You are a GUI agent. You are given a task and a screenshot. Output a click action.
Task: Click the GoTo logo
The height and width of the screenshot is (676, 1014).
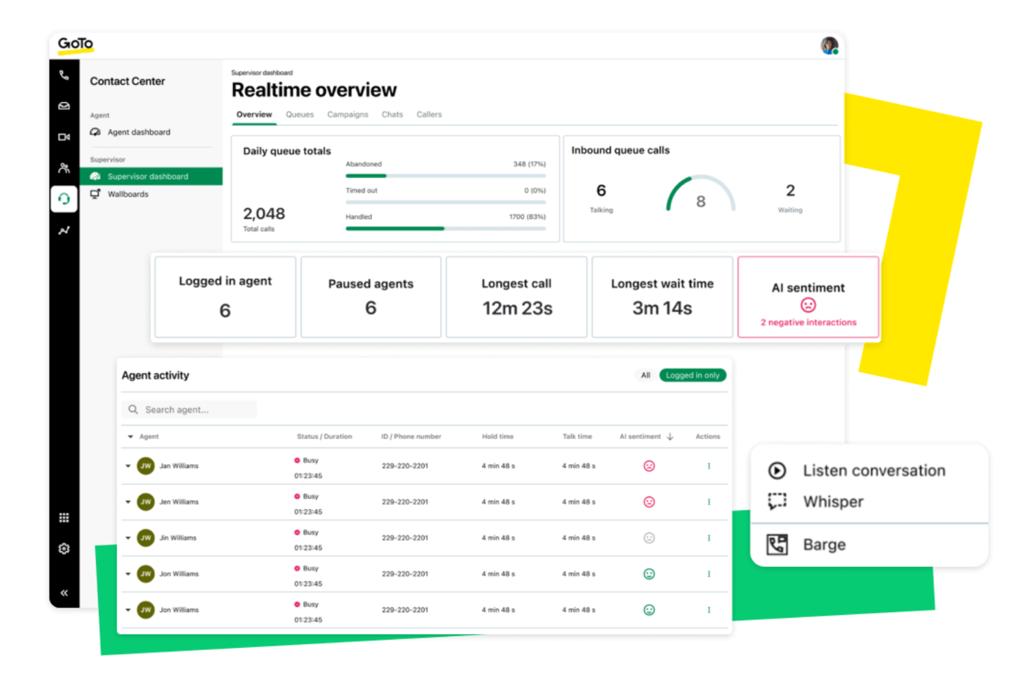(x=75, y=45)
